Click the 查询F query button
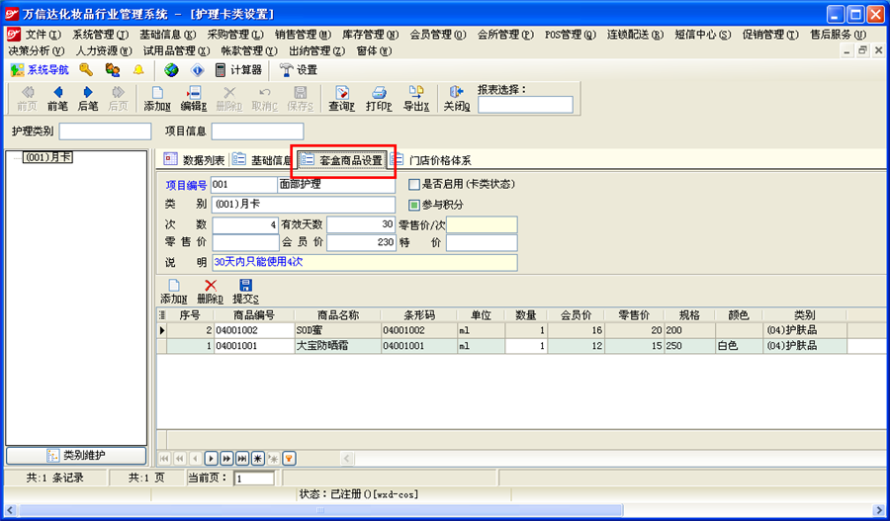The width and height of the screenshot is (890, 521). (x=342, y=99)
